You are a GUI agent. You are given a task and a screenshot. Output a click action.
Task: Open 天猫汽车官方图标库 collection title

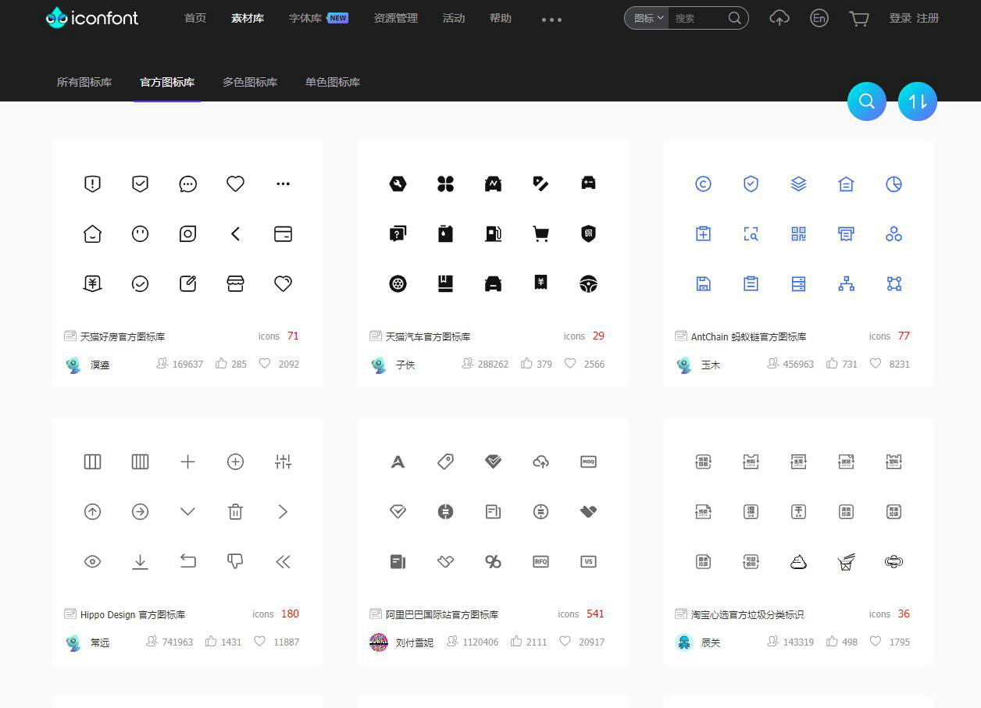pyautogui.click(x=428, y=336)
